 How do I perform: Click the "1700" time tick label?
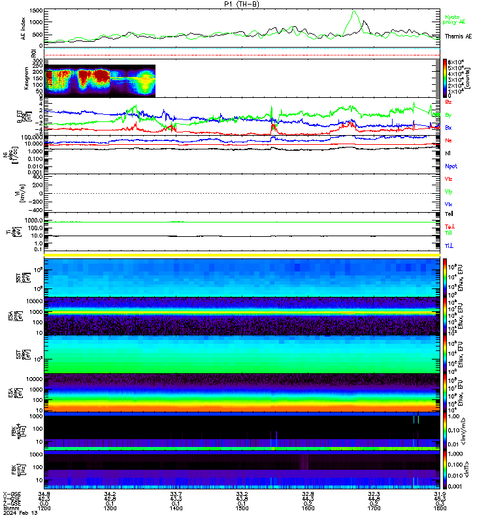click(374, 508)
